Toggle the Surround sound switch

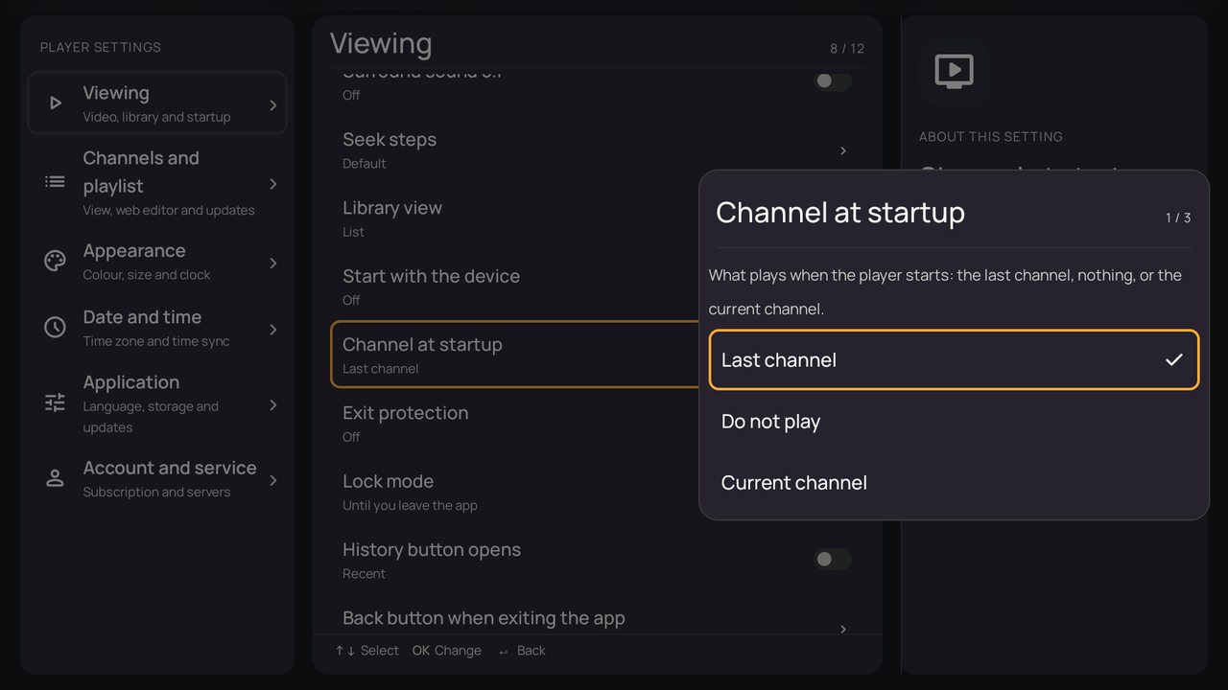tap(832, 81)
